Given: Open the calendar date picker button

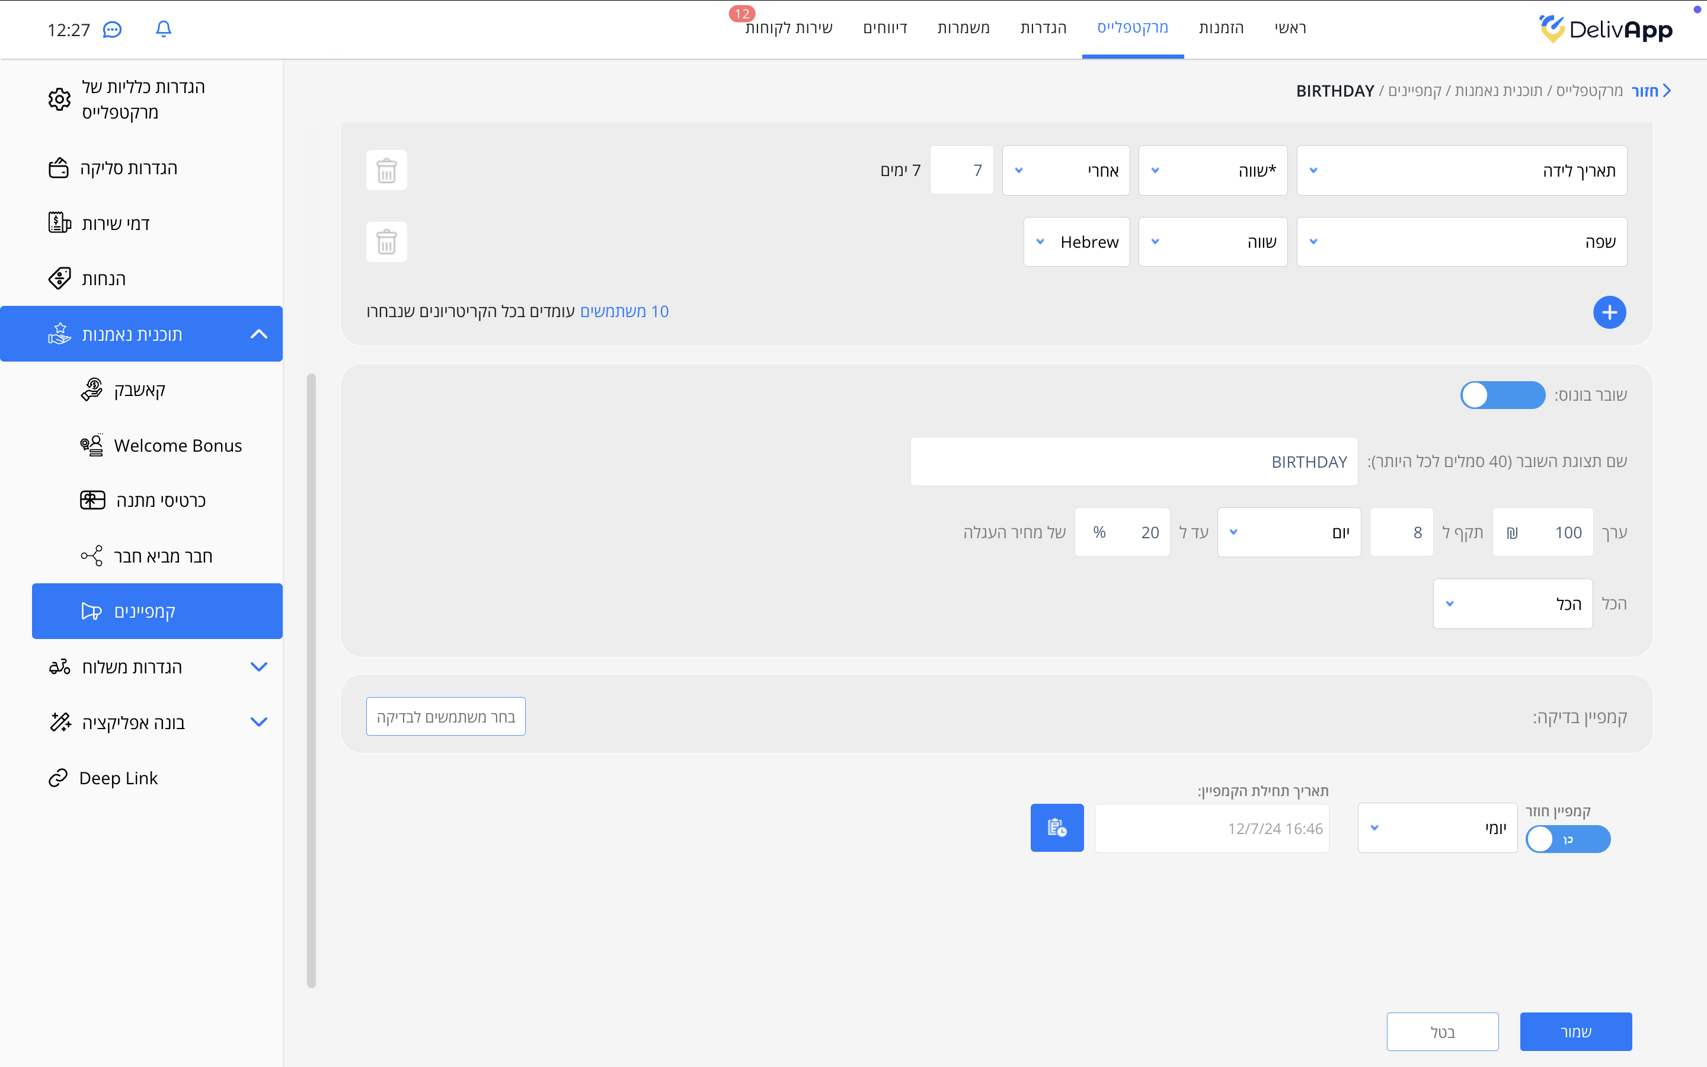Looking at the screenshot, I should 1056,828.
